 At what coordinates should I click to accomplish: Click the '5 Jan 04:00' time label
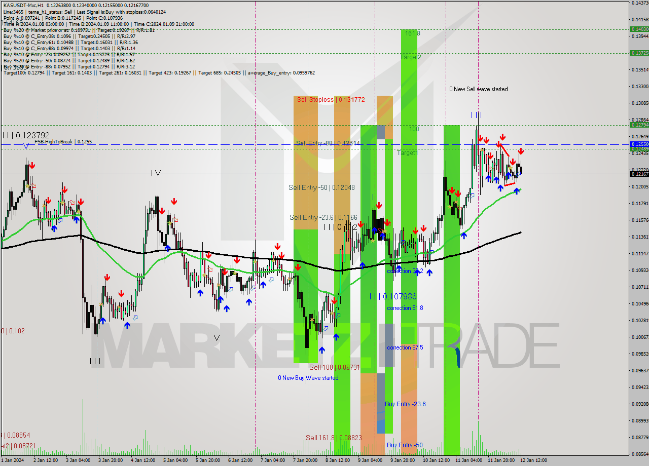[x=175, y=460]
